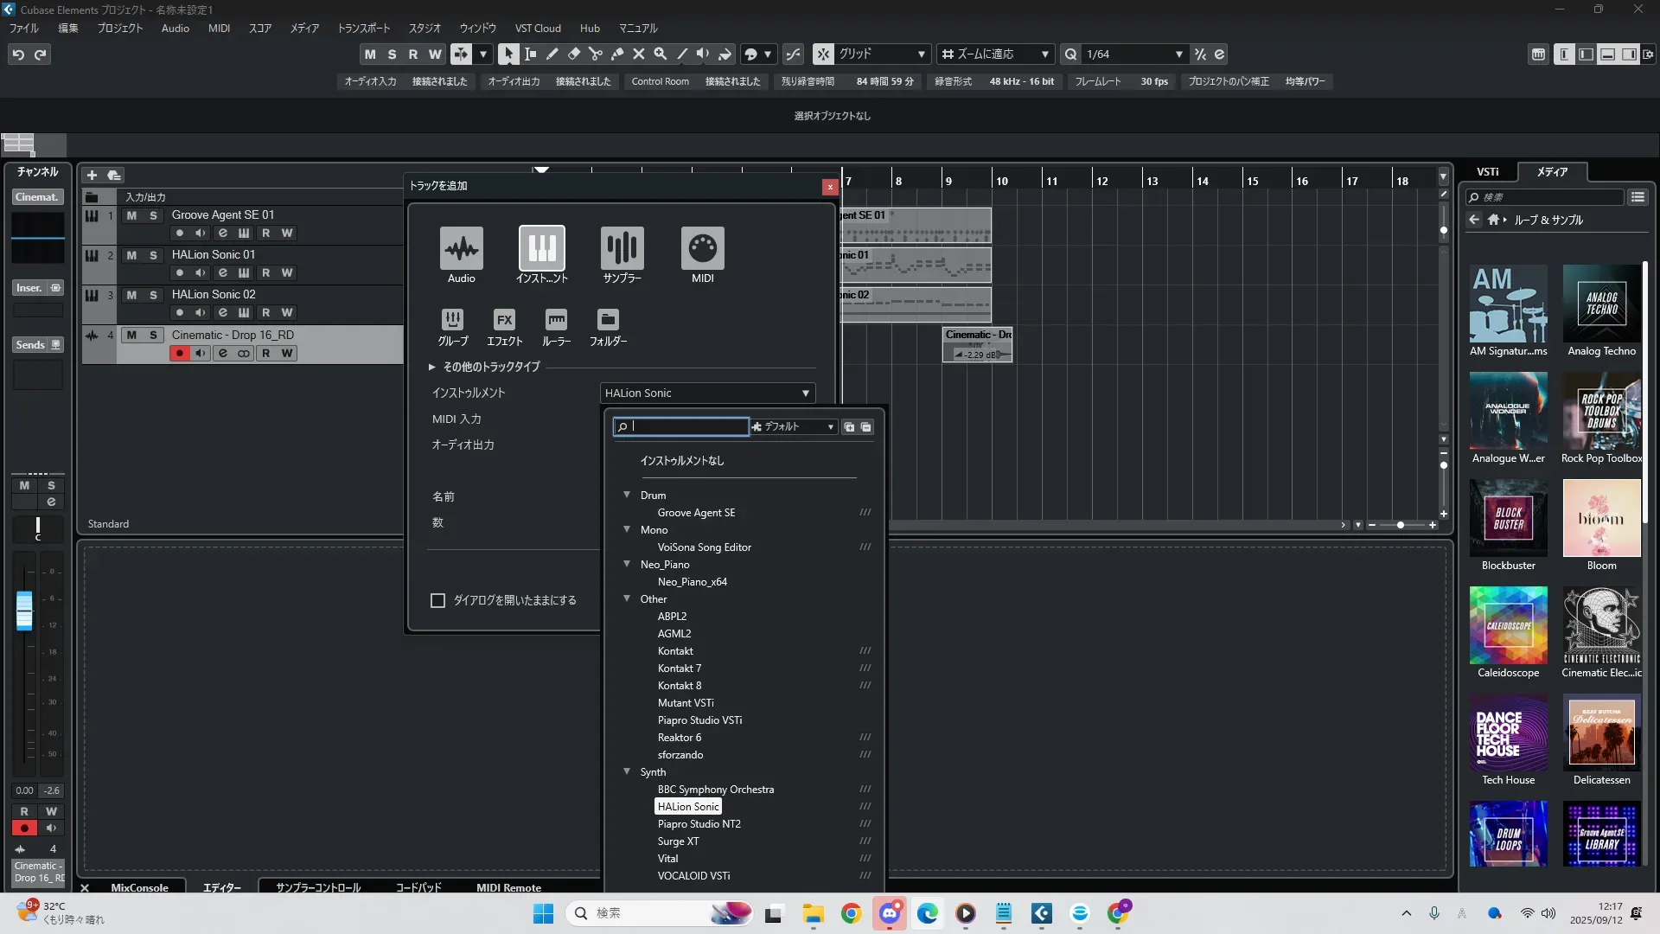Mute the Groove Agent SE 01 track
1660x934 pixels.
[x=131, y=215]
